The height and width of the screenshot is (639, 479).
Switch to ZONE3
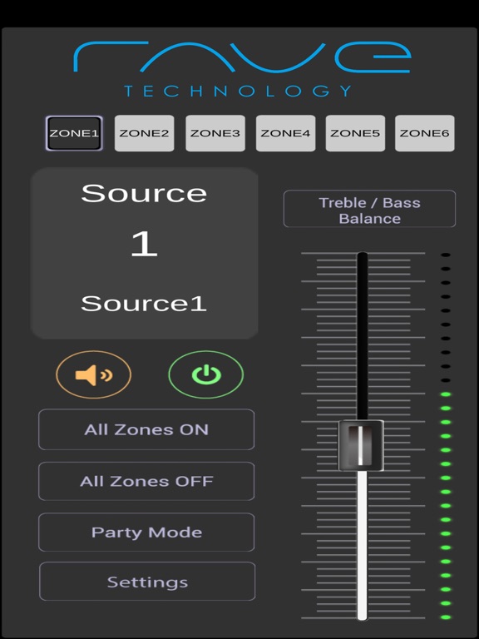tap(215, 133)
